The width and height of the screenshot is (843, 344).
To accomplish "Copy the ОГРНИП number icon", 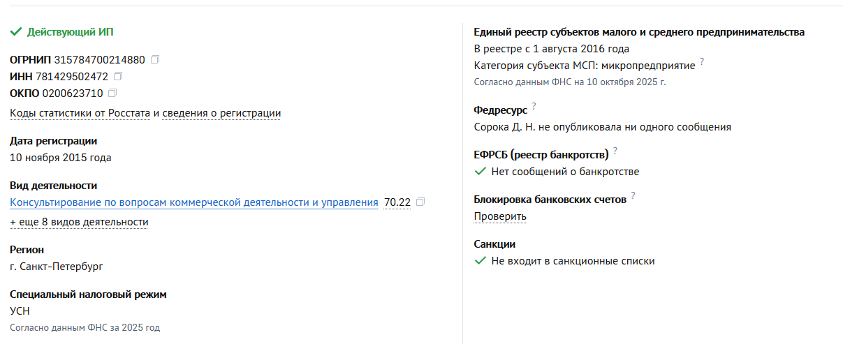I will tap(155, 60).
